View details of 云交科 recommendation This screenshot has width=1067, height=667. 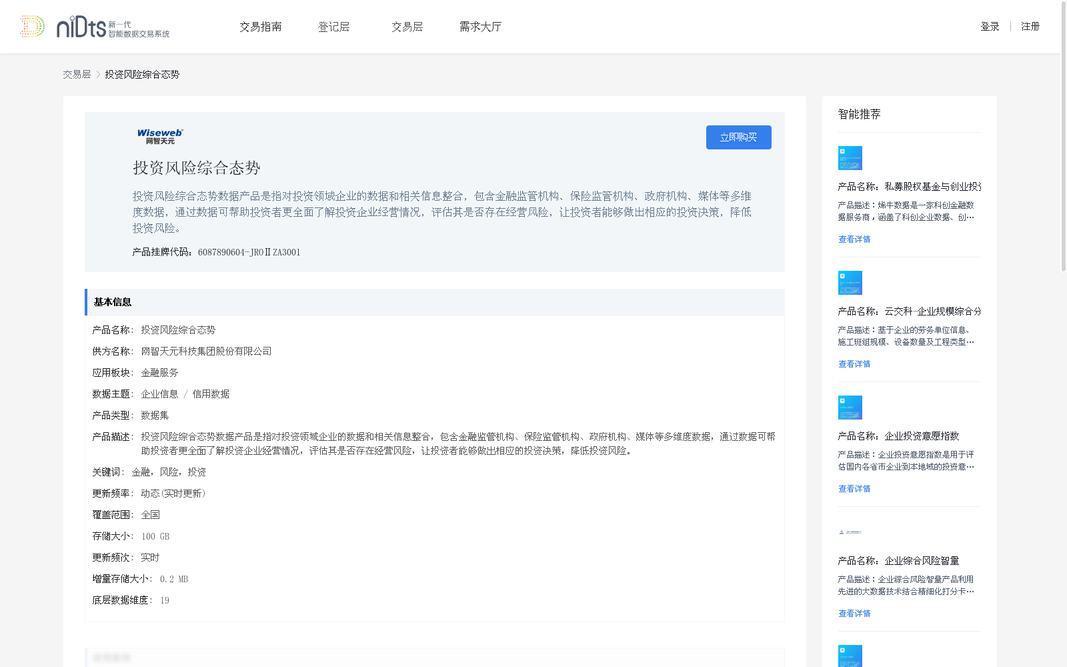coord(854,364)
